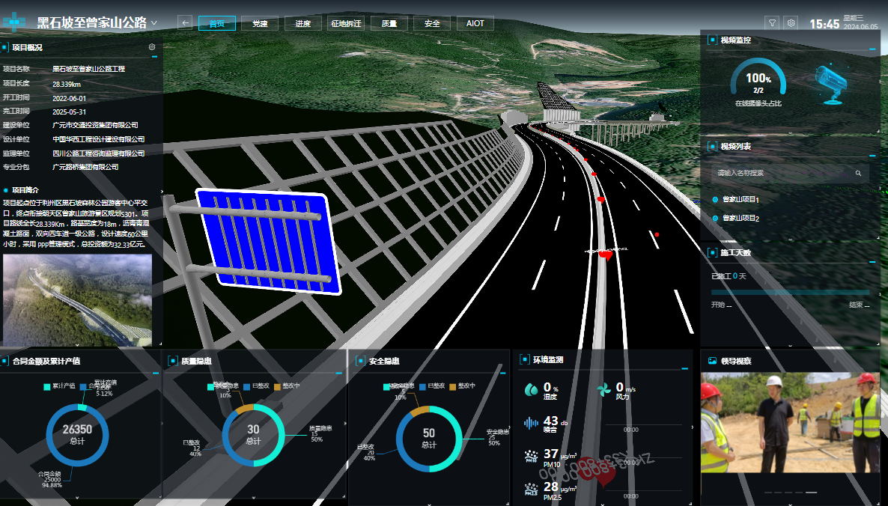Image resolution: width=888 pixels, height=506 pixels.
Task: Open the AIOT tab
Action: (475, 23)
